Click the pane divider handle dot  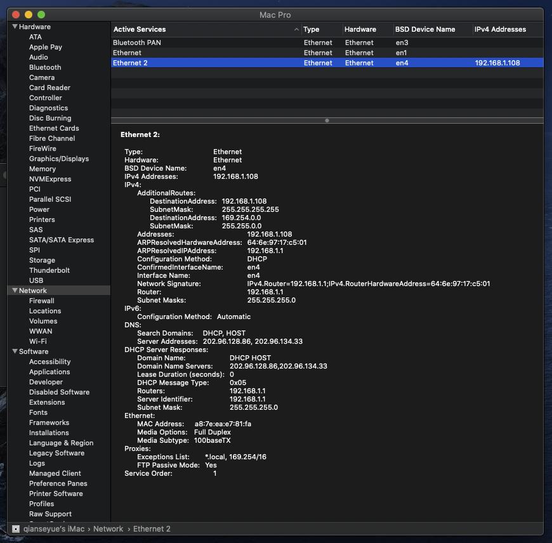[327, 121]
